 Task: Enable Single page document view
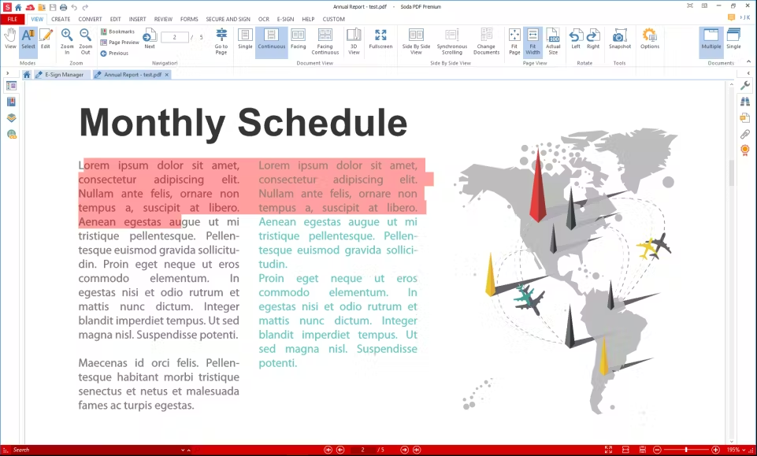click(x=245, y=39)
